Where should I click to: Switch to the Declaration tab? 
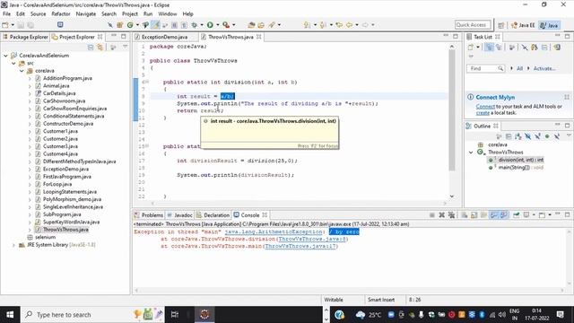(x=213, y=215)
